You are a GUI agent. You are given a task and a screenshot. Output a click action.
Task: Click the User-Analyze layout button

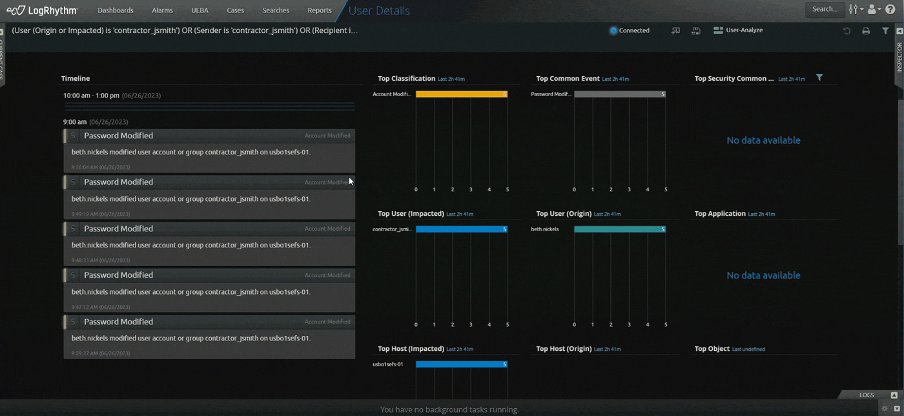(x=738, y=30)
